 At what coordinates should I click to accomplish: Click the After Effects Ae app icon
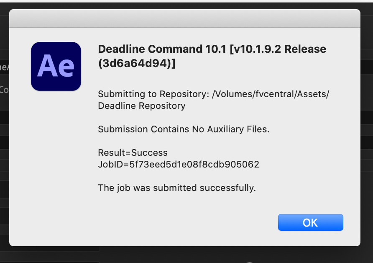tap(56, 66)
